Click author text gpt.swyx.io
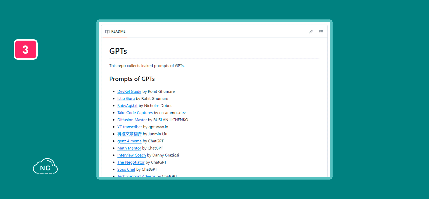429x199 pixels. [x=158, y=127]
